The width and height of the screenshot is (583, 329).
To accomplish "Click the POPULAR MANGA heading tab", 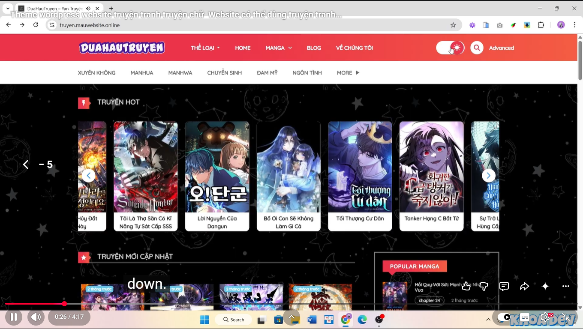I will point(415,266).
